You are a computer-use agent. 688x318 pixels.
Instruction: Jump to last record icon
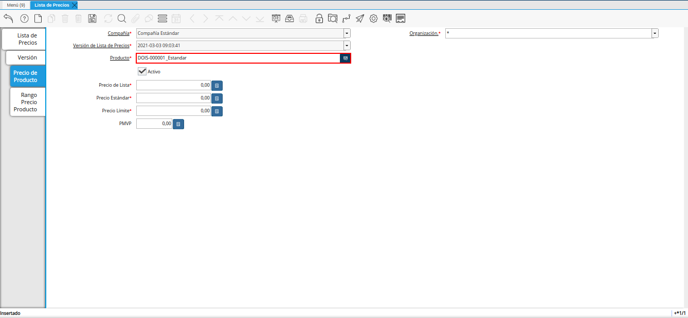coord(260,18)
